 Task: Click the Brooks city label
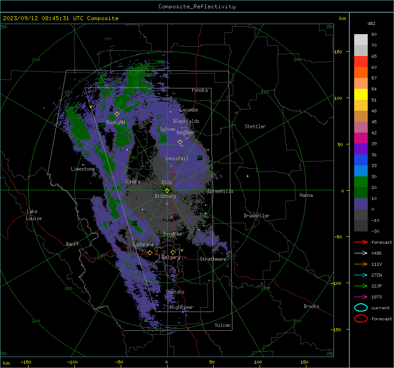pyautogui.click(x=311, y=306)
